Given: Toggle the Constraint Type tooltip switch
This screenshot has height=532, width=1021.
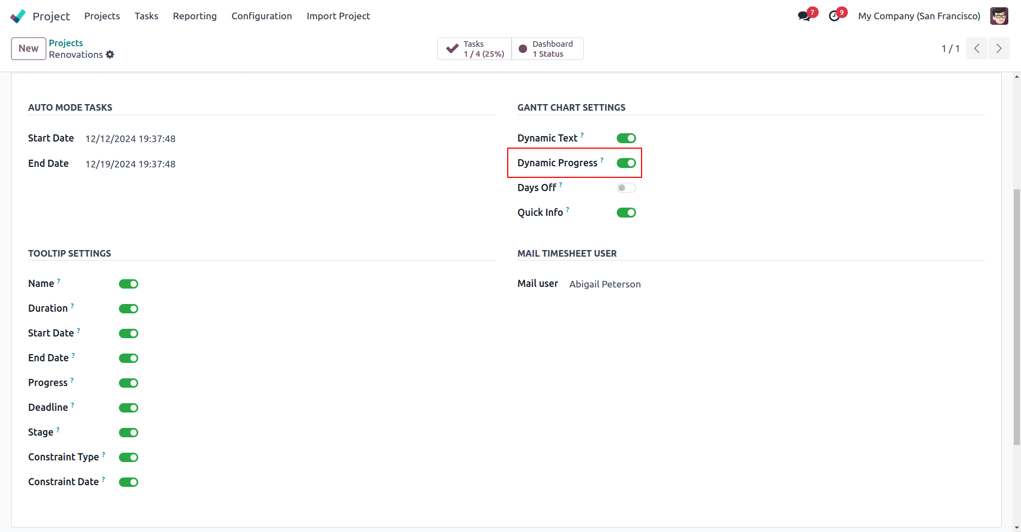Looking at the screenshot, I should (128, 457).
